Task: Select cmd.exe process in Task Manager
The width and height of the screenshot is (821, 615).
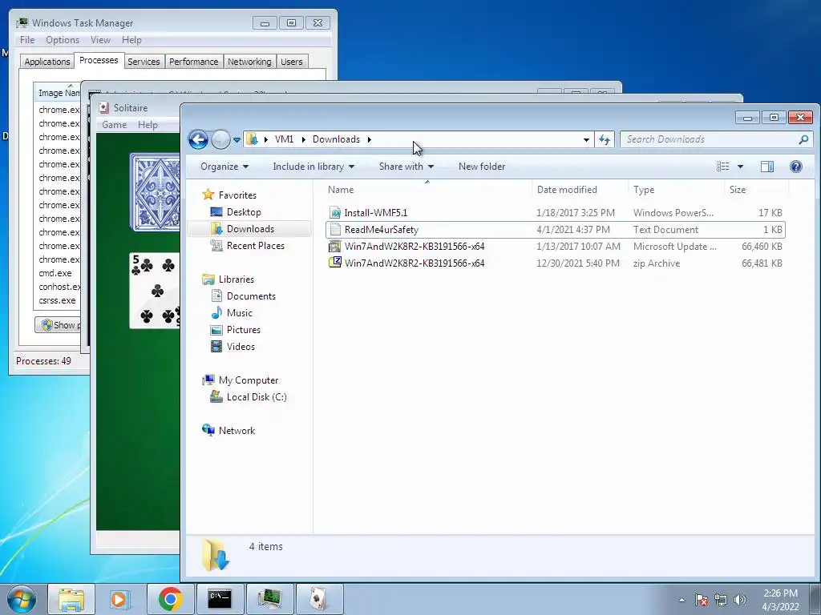Action: [x=55, y=273]
